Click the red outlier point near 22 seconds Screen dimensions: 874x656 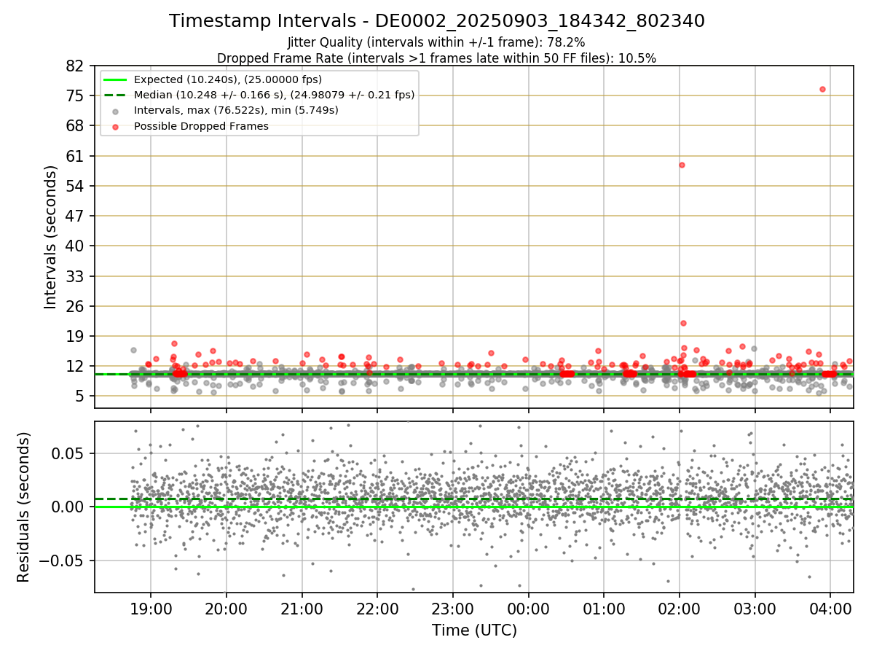pos(683,323)
